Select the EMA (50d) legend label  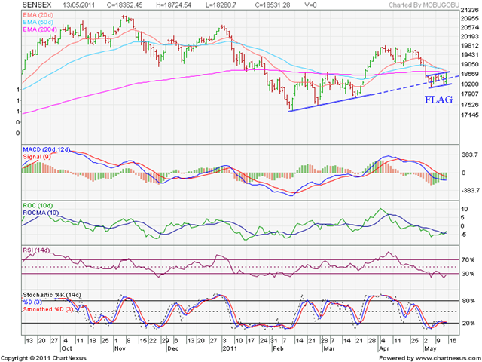point(38,22)
